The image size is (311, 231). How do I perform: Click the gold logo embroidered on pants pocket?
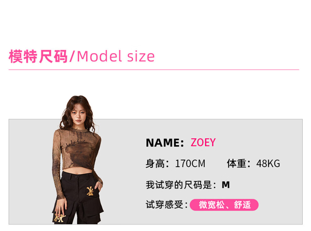click(x=90, y=191)
